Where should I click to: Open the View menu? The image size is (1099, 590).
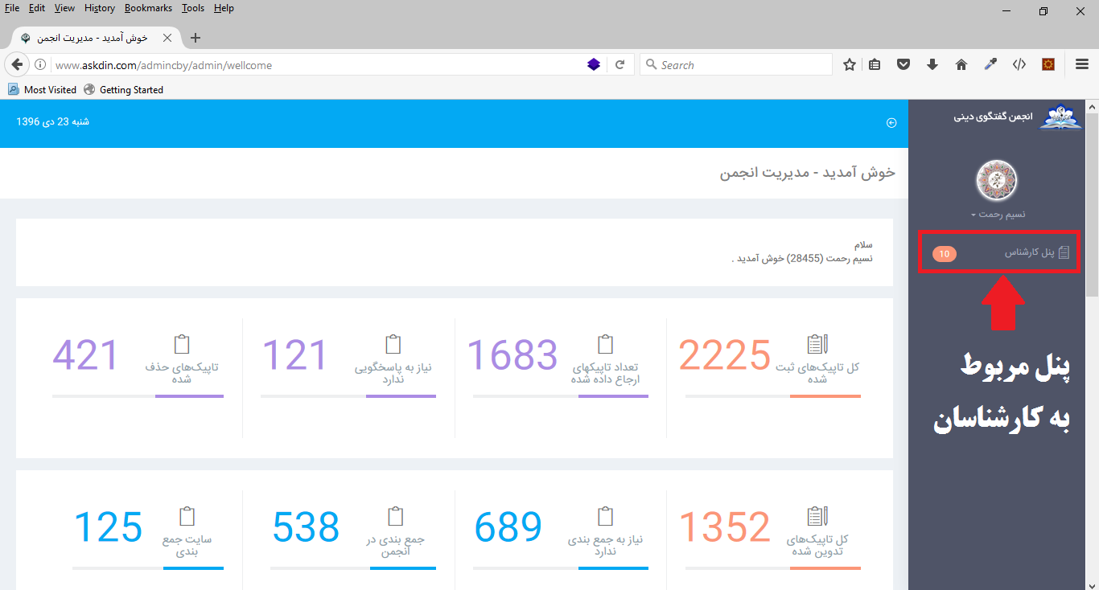[x=64, y=8]
